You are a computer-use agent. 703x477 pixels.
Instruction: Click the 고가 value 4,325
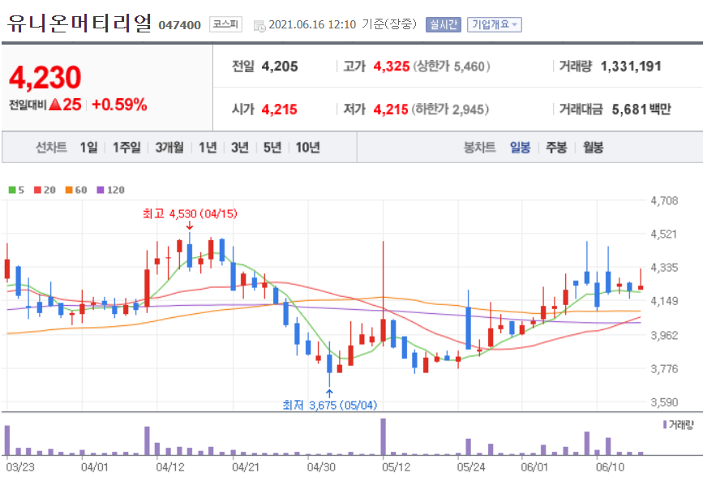tap(392, 67)
